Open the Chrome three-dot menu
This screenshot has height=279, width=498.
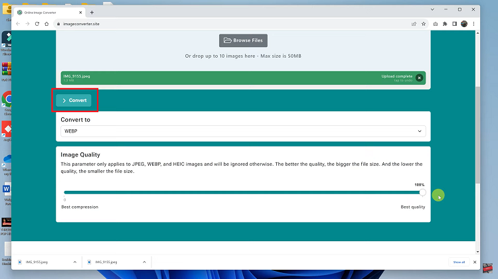(474, 24)
